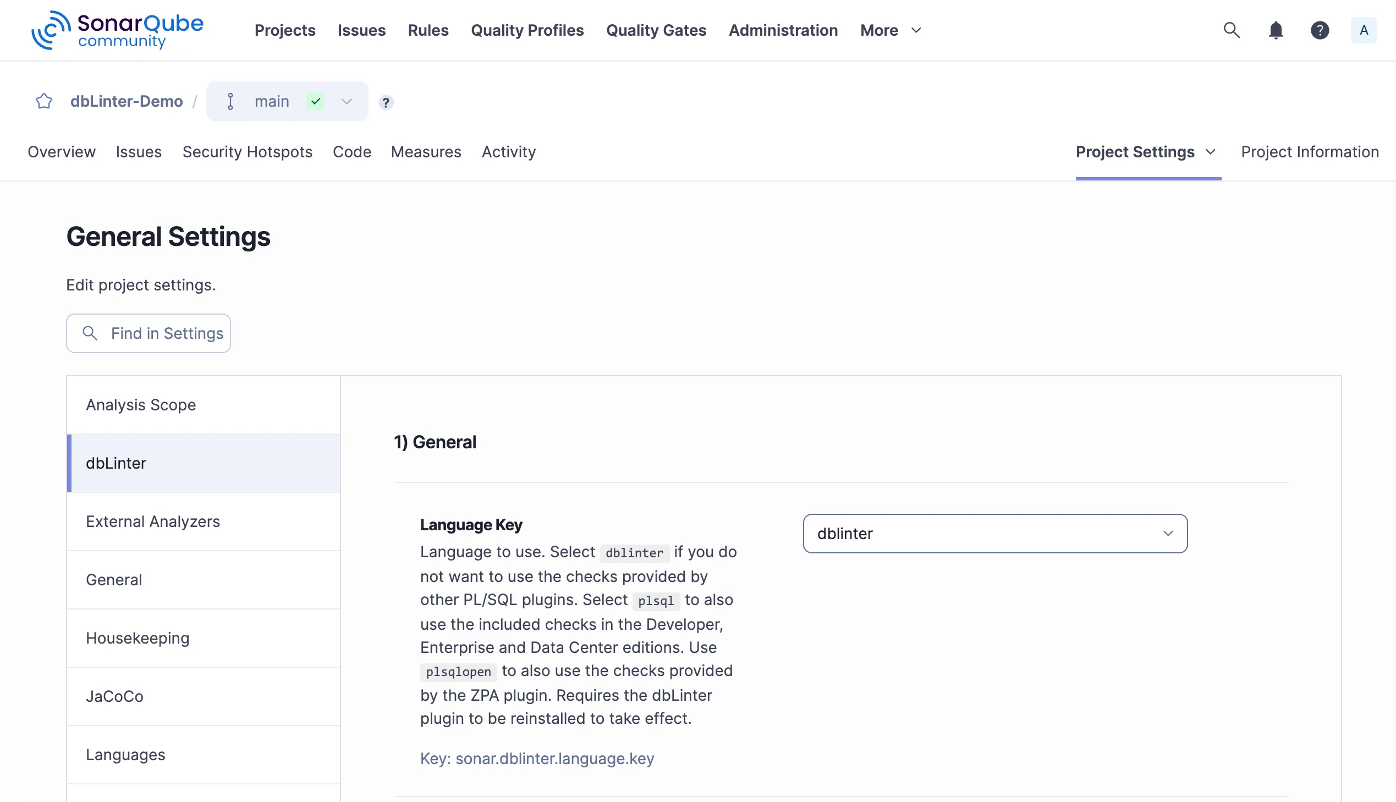Click the Find in Settings field

(149, 333)
